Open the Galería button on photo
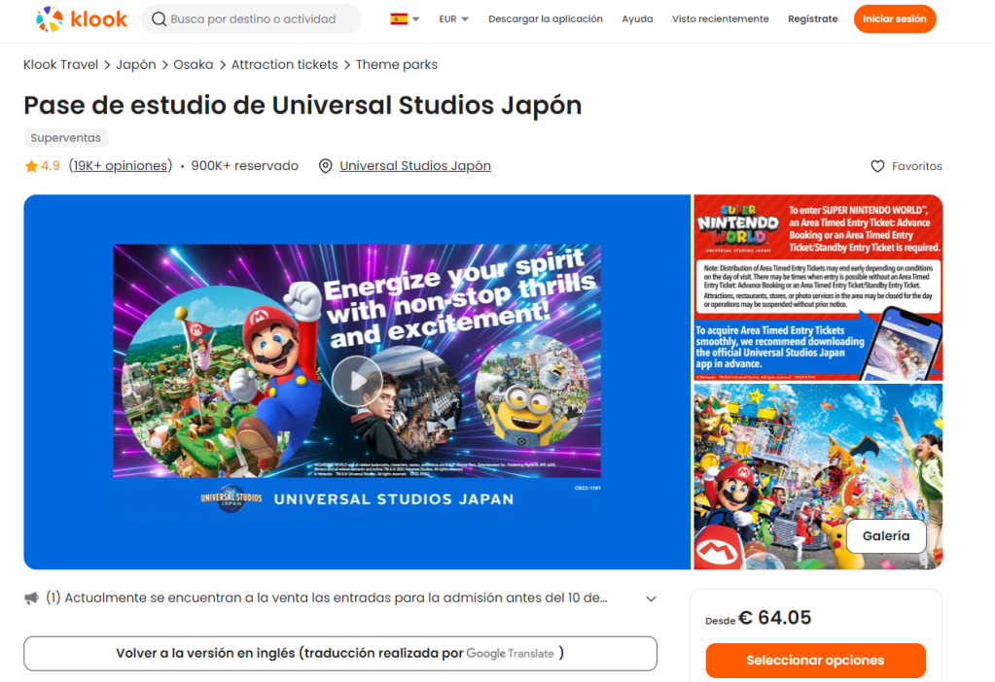Image resolution: width=995 pixels, height=682 pixels. coord(886,536)
